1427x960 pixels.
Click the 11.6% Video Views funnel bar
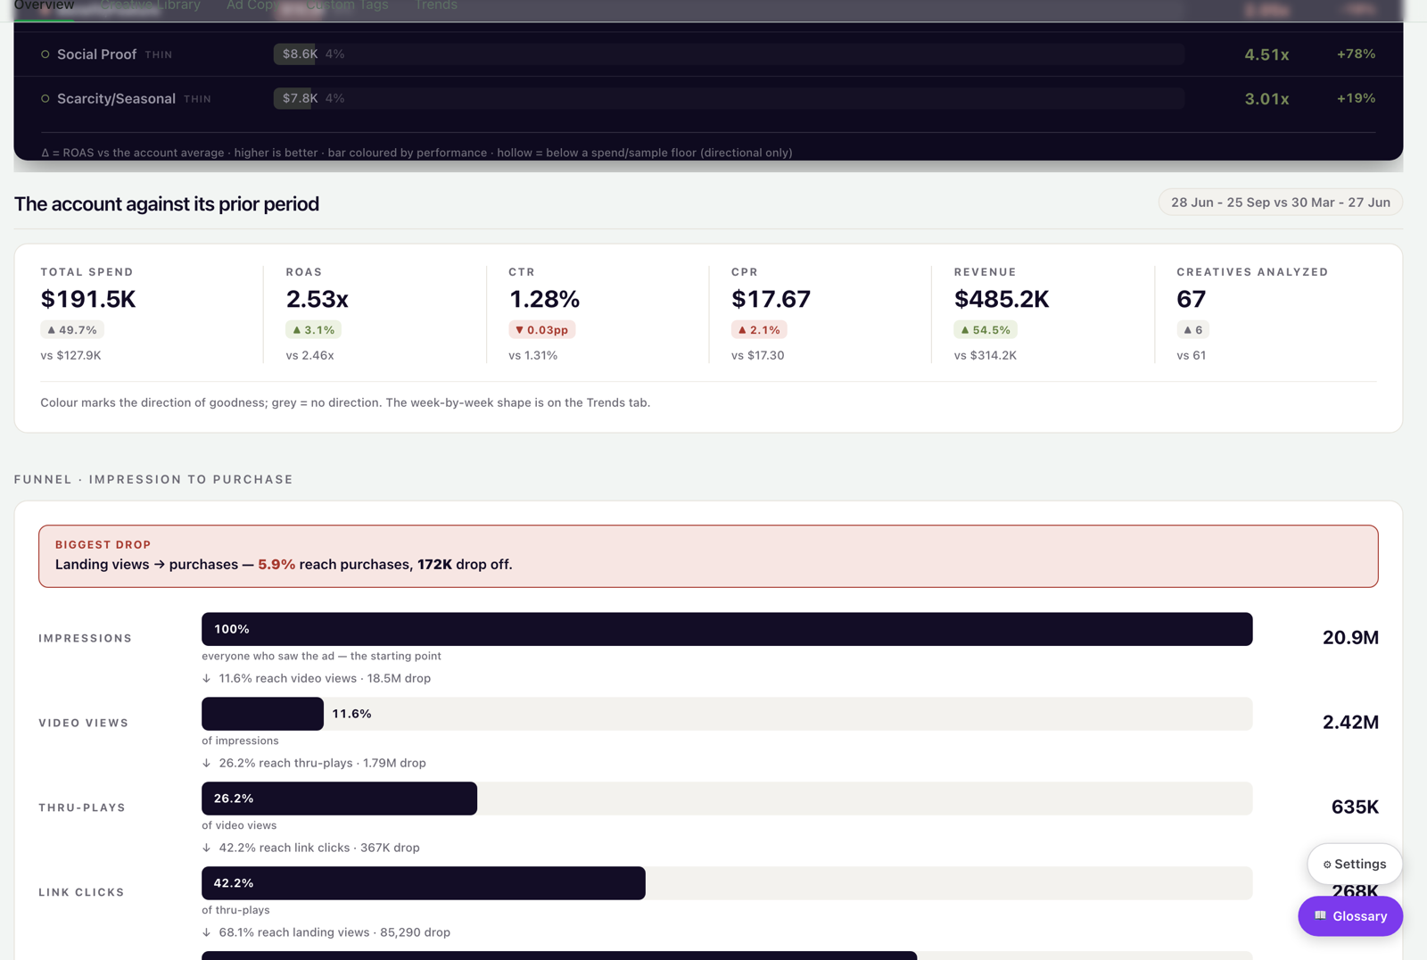click(x=262, y=714)
